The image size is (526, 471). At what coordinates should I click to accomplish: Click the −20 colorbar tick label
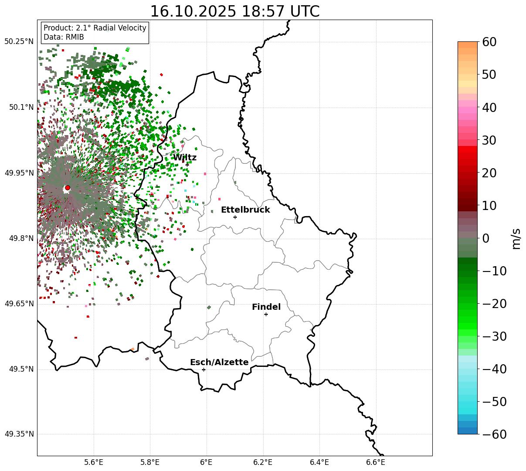point(494,303)
